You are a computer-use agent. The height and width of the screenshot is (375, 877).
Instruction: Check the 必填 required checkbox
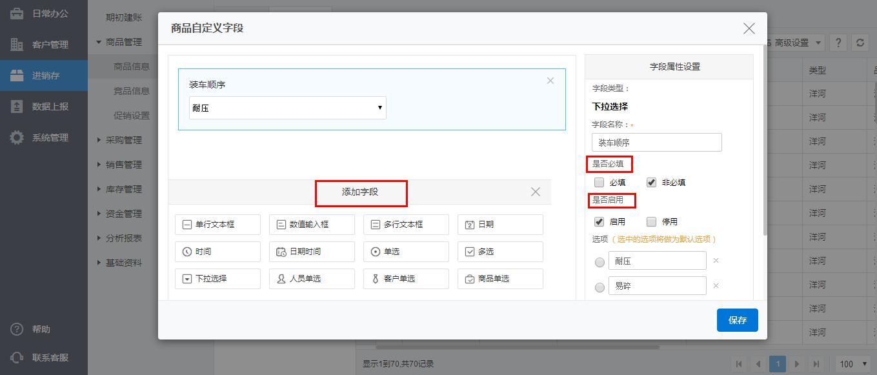(x=600, y=183)
